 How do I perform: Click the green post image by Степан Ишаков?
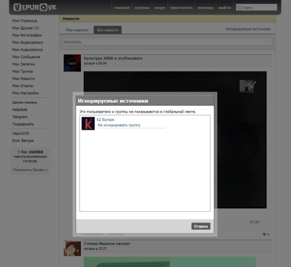tap(170, 262)
